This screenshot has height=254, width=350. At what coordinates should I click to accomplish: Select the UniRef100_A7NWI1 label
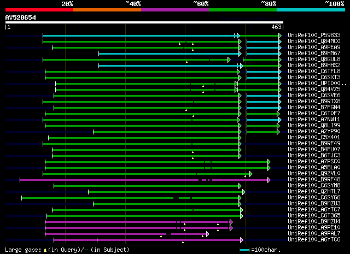coord(314,119)
